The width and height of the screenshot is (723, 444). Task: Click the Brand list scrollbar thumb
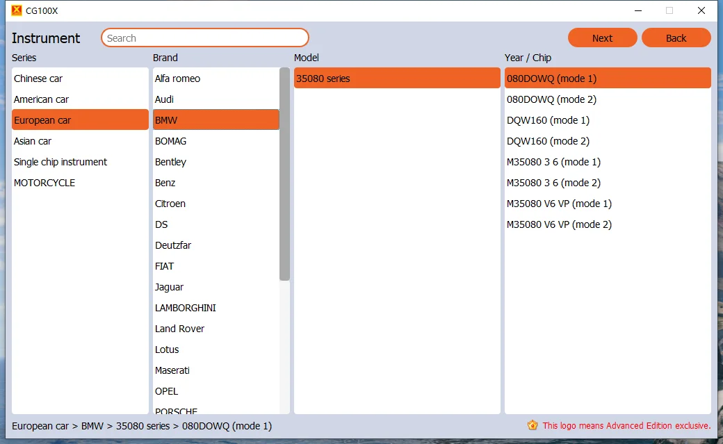(284, 174)
